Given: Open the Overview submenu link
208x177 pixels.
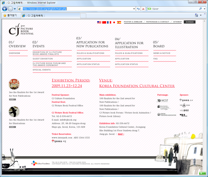Looking at the screenshot, I should (14, 53).
